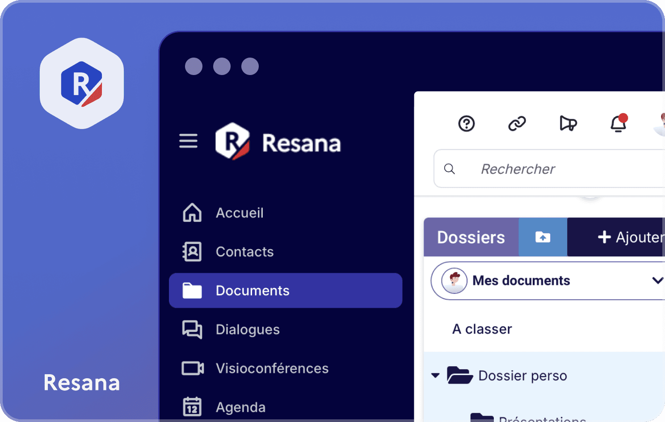Select Documents in the navigation menu
This screenshot has height=422, width=665.
coord(252,290)
